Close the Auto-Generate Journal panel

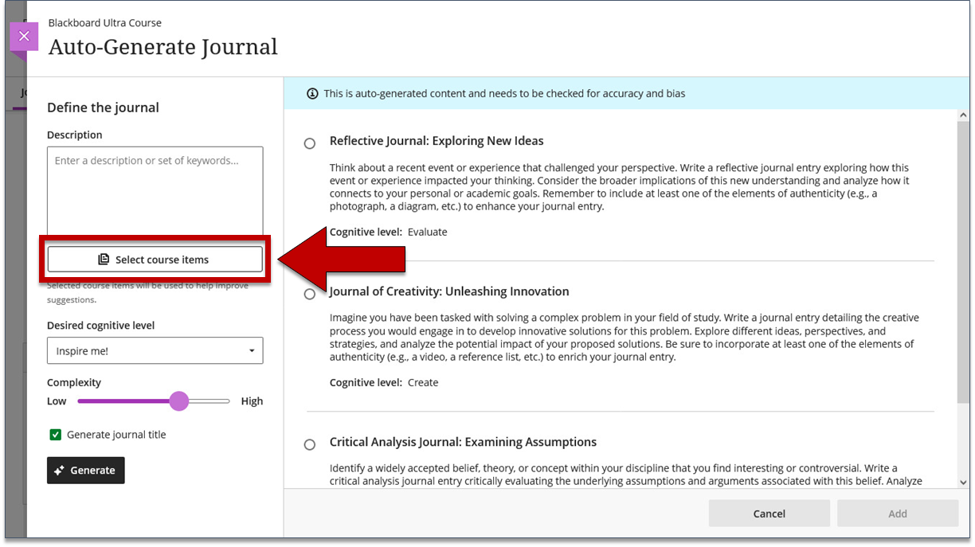coord(24,37)
